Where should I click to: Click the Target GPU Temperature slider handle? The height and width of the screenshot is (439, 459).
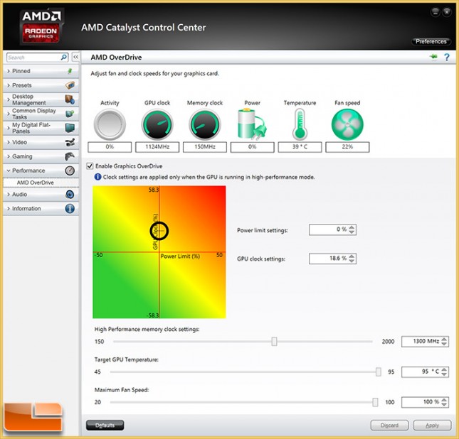[378, 372]
